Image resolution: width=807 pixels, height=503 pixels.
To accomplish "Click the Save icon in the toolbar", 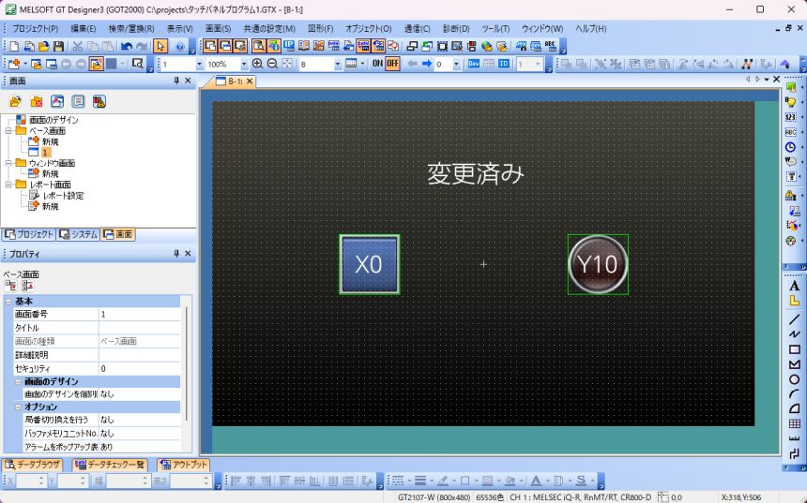I will (x=58, y=46).
